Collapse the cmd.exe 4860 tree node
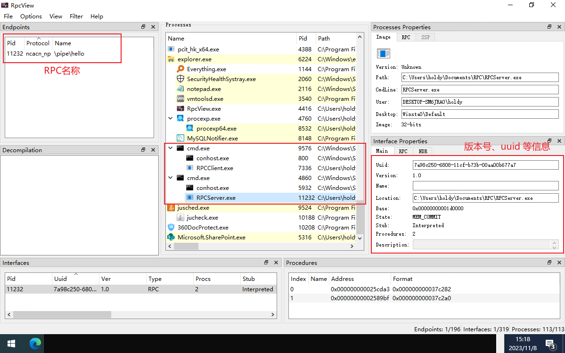 pyautogui.click(x=171, y=178)
